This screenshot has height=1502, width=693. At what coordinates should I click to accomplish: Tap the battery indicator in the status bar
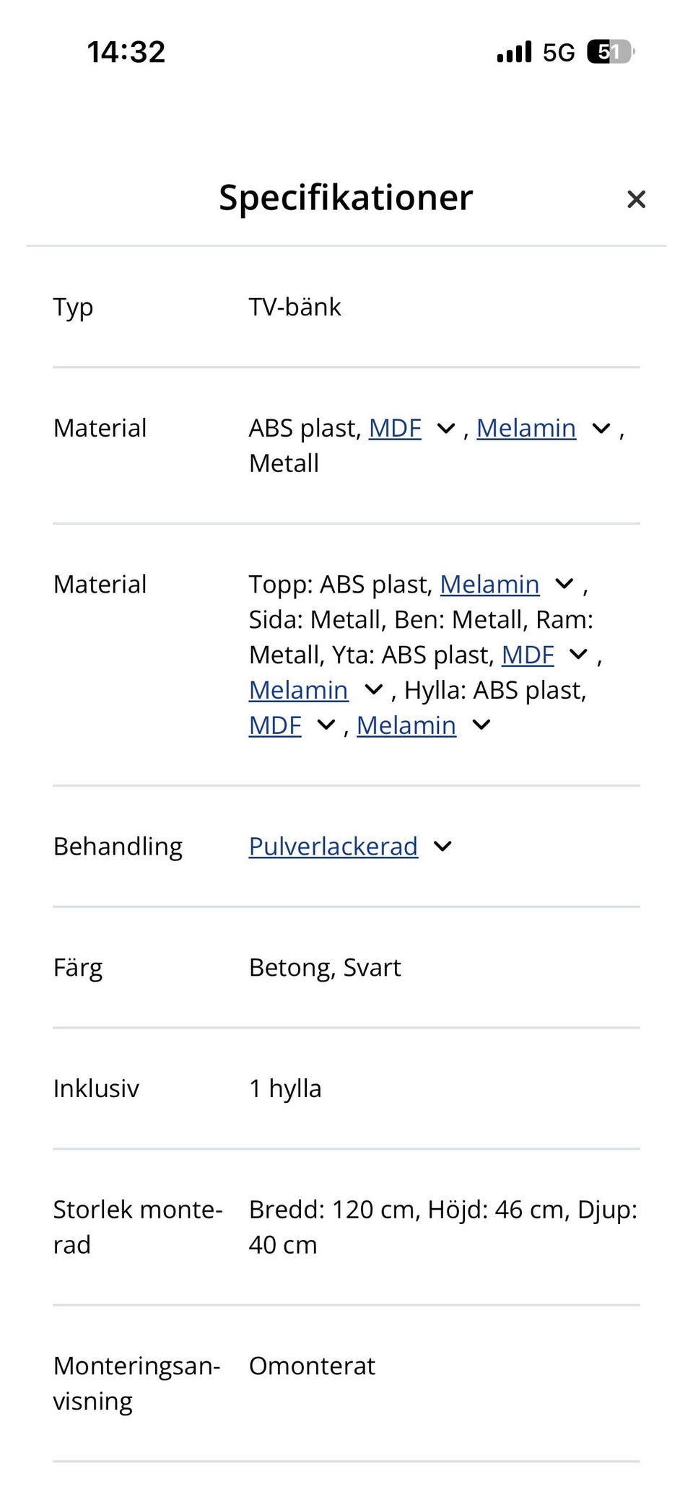tap(610, 52)
